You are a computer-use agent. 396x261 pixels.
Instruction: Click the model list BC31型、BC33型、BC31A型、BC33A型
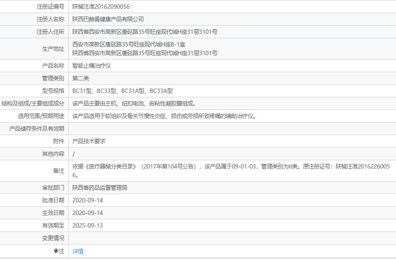click(x=123, y=91)
